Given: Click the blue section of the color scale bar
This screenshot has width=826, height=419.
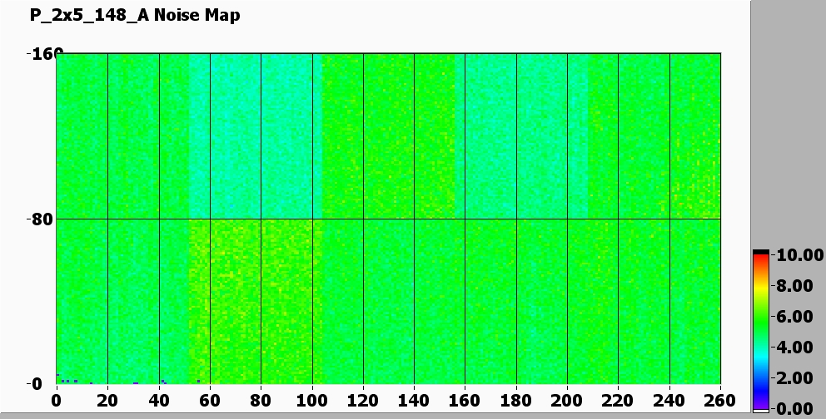Looking at the screenshot, I should pos(760,382).
